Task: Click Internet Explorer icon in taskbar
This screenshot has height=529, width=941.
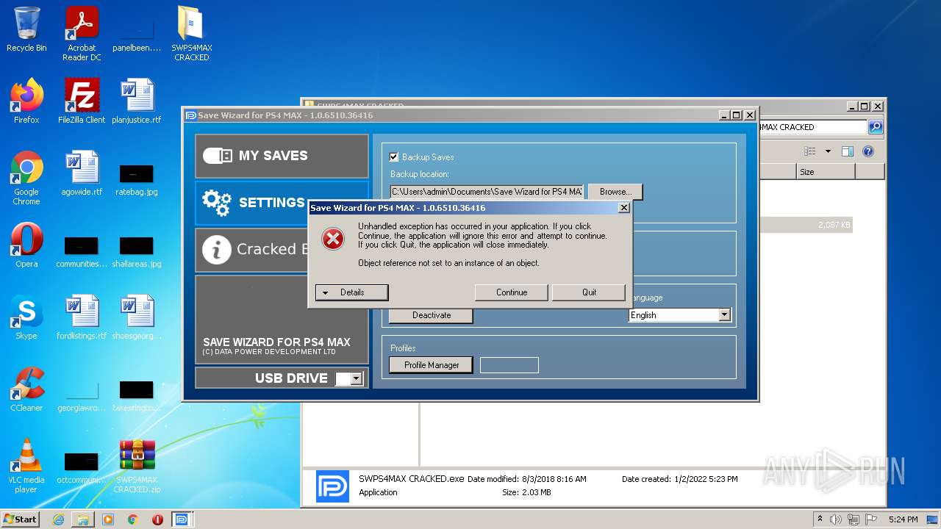Action: (58, 519)
